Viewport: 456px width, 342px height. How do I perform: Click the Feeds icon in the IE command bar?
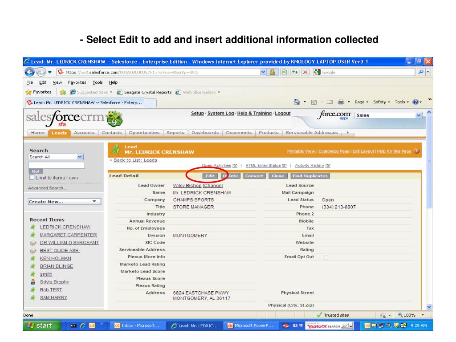[x=313, y=102]
